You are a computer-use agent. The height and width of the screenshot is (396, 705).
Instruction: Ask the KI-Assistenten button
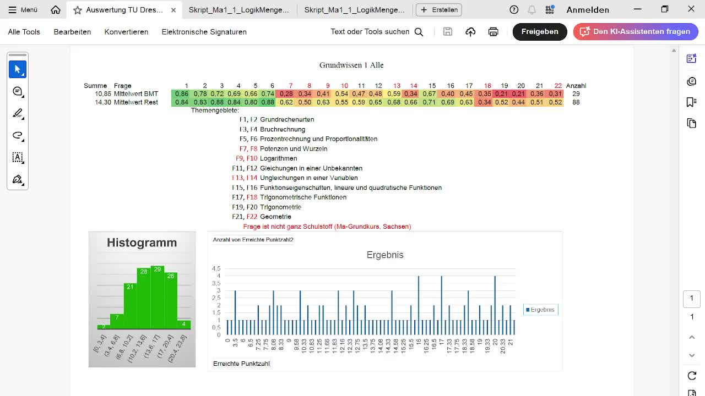click(x=636, y=32)
